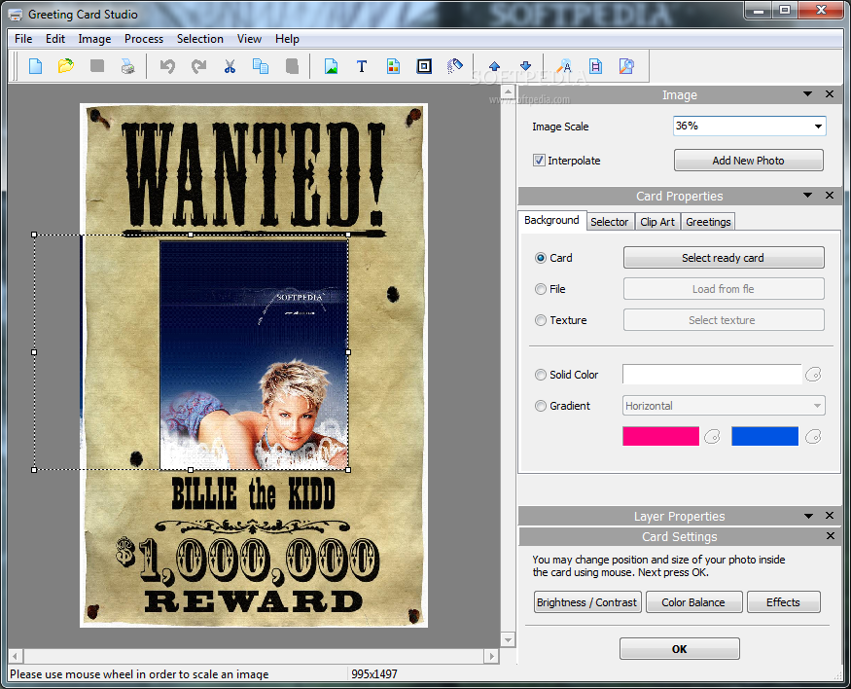
Task: Click the zoom magnifier page icon
Action: click(x=627, y=66)
